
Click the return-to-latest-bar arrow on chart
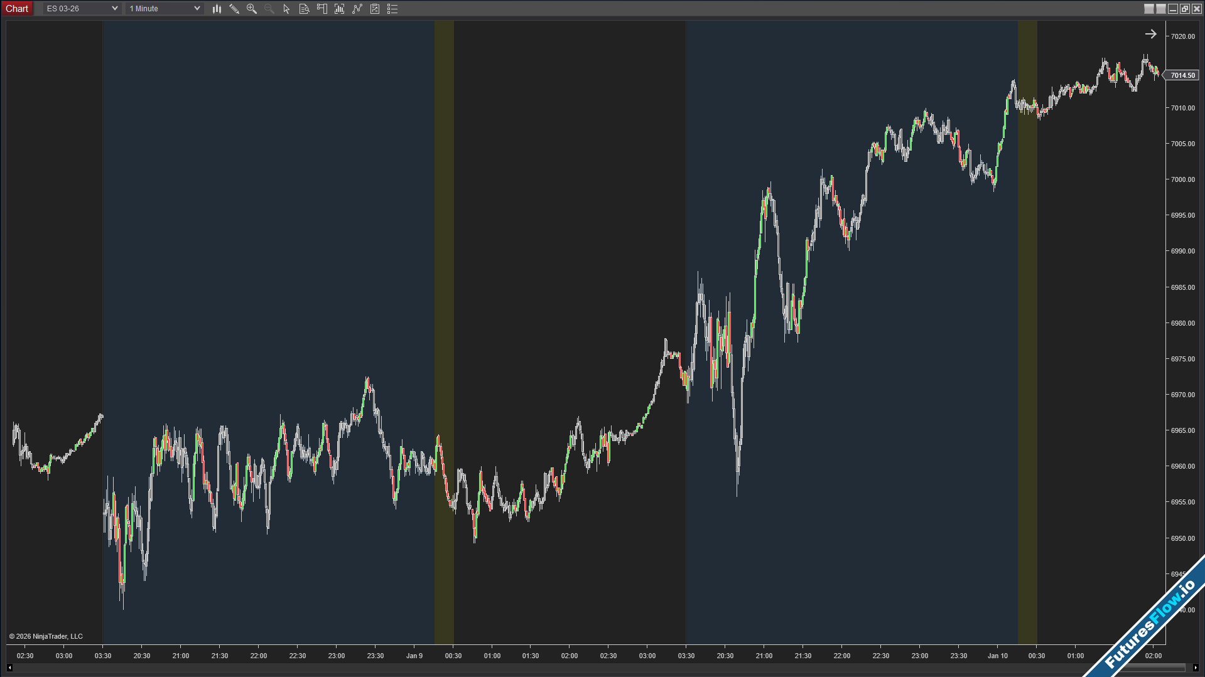[1150, 35]
